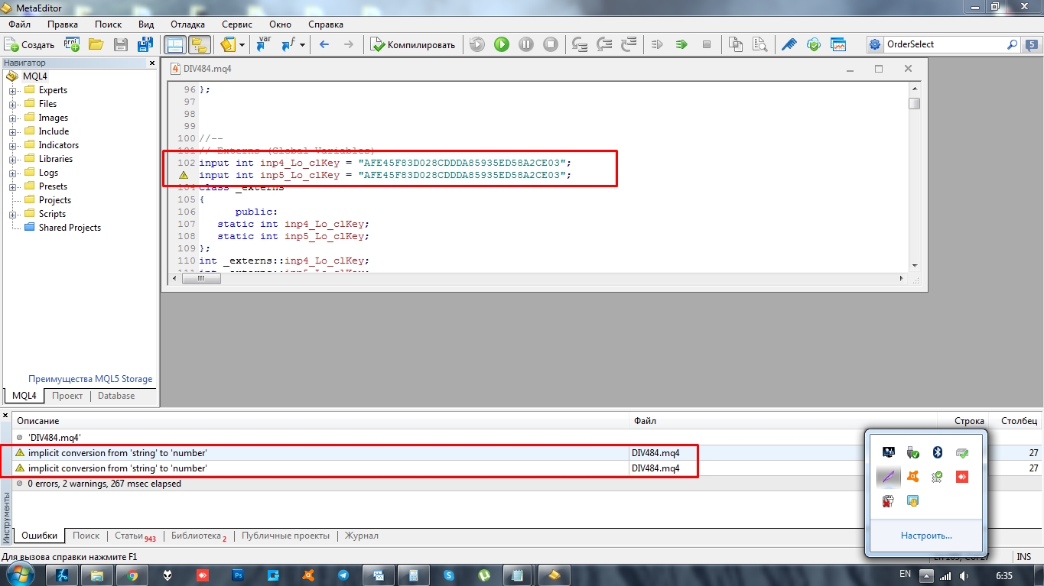
Task: Open the Преимущества MQL5 Storage link
Action: point(90,379)
